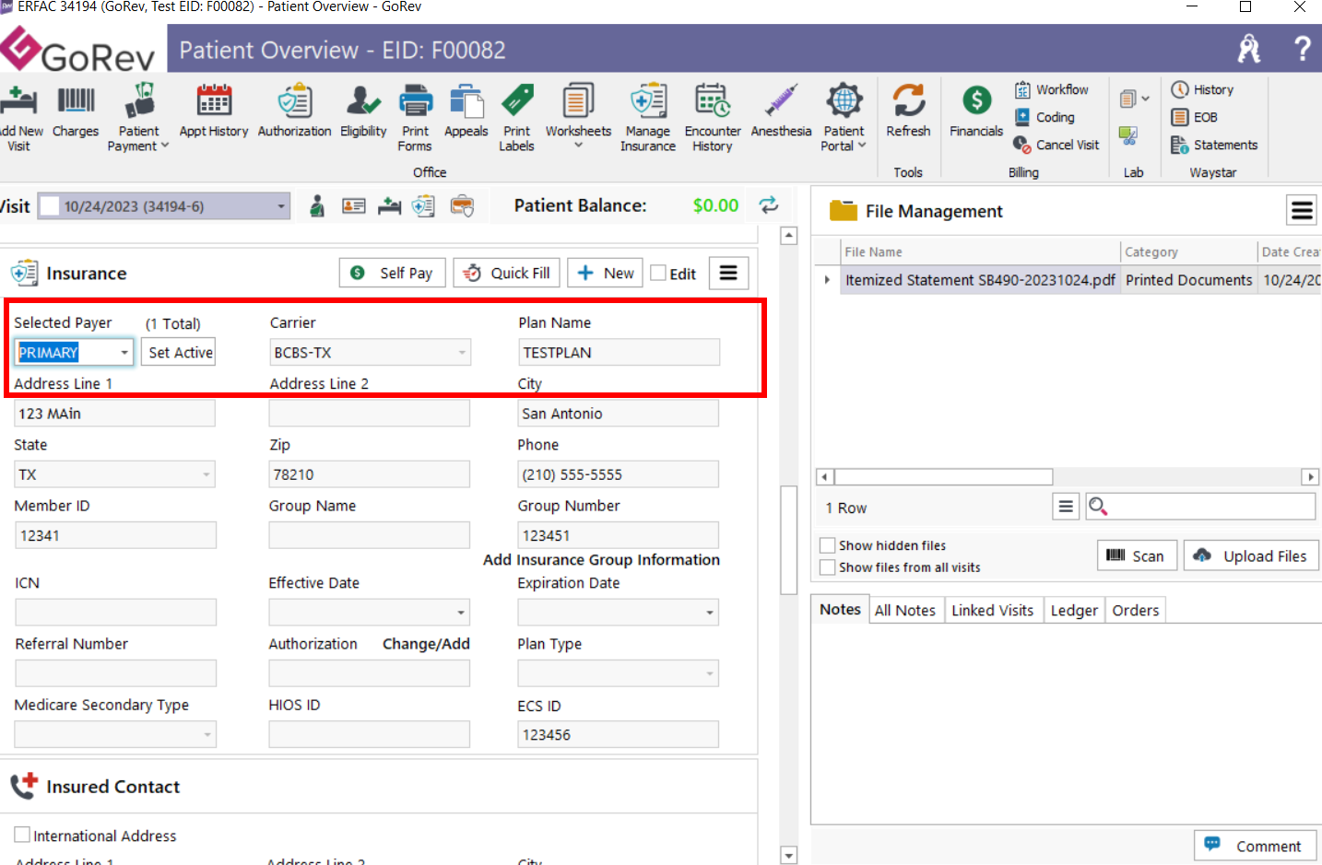1322x865 pixels.
Task: Click the Refresh tool icon
Action: [x=908, y=109]
